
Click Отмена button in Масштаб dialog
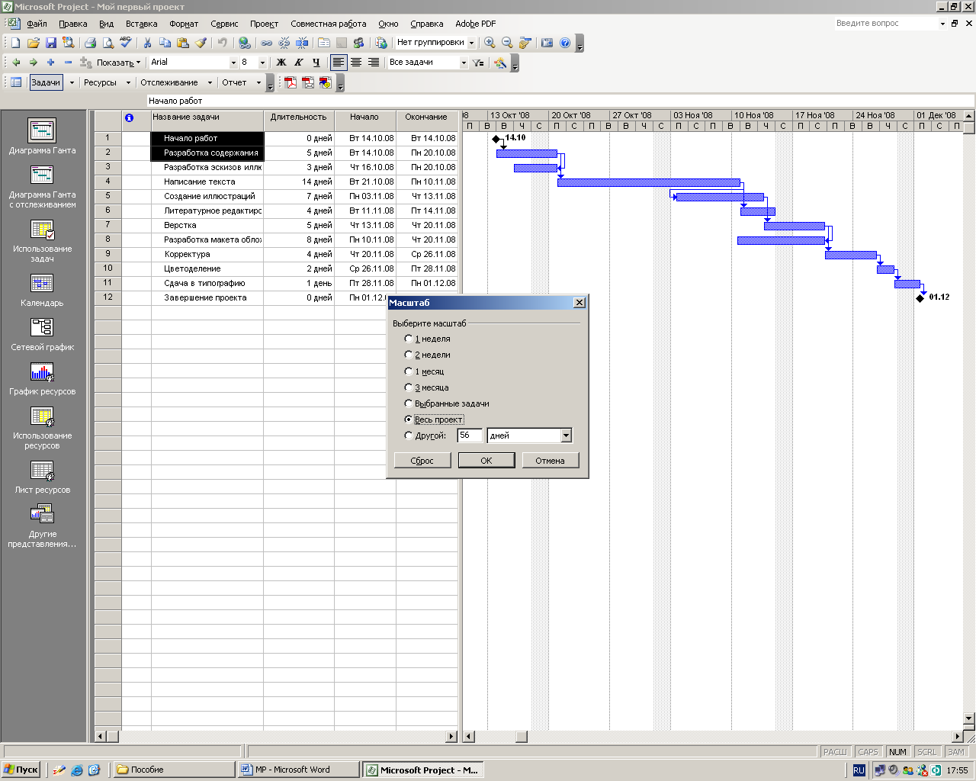(x=550, y=461)
